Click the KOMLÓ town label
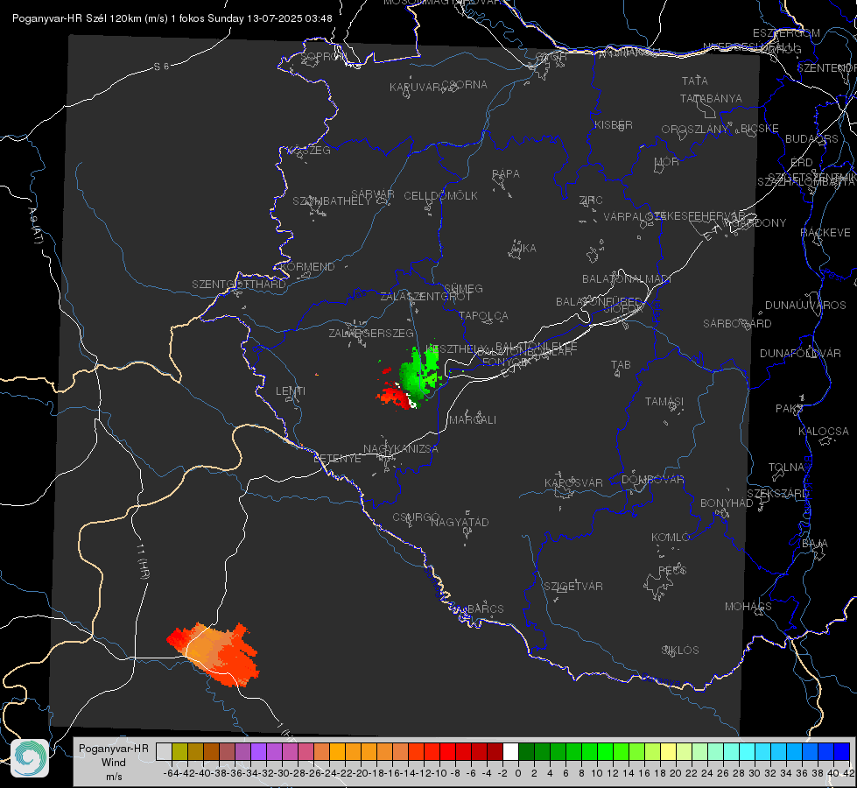857x788 pixels. [671, 538]
